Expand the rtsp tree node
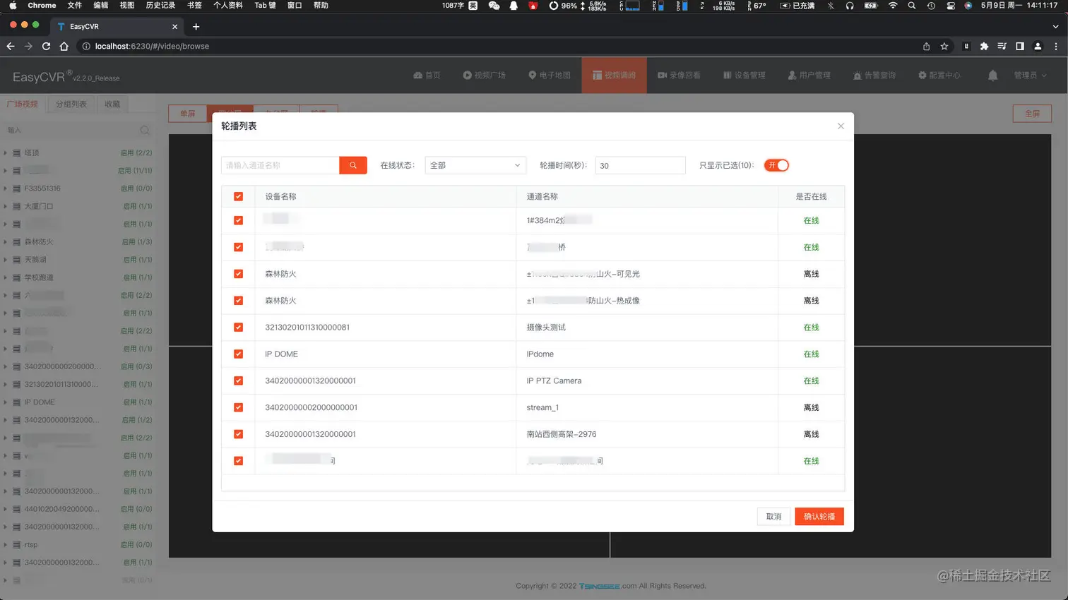Viewport: 1068px width, 600px height. point(6,545)
